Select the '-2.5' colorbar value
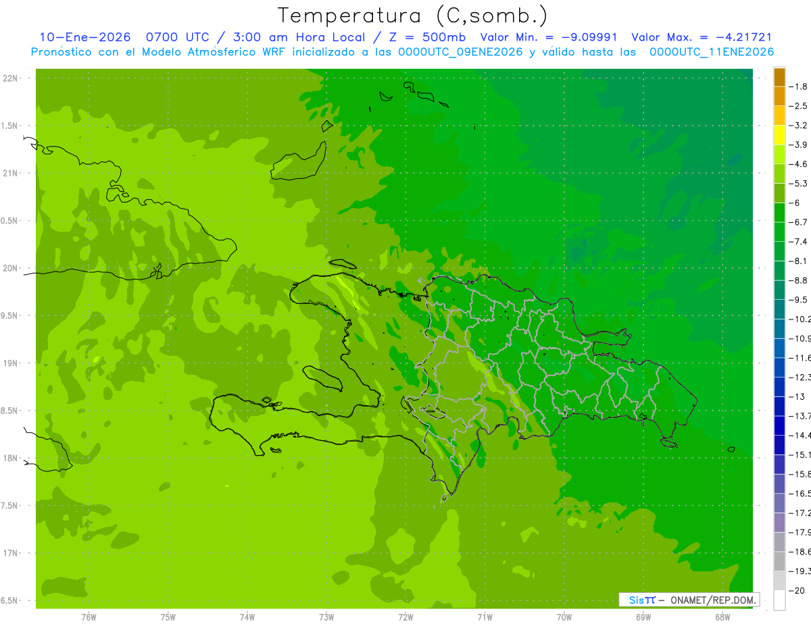This screenshot has width=811, height=626. [797, 106]
